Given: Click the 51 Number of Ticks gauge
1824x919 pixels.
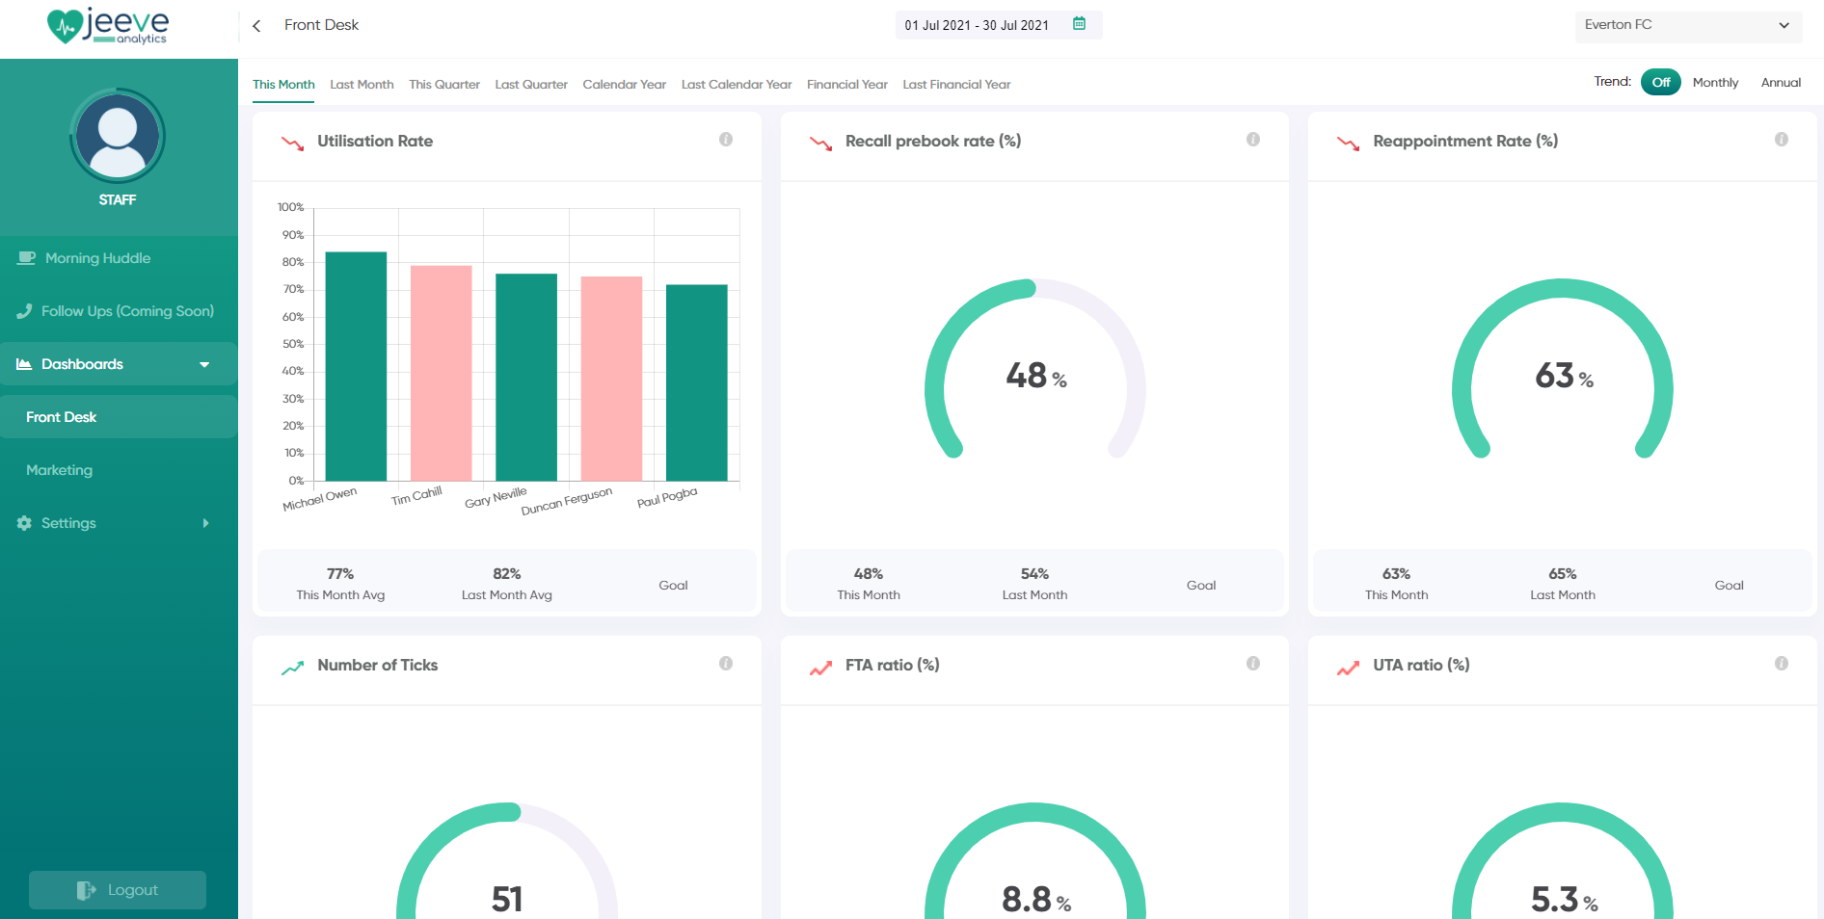Looking at the screenshot, I should 507,860.
